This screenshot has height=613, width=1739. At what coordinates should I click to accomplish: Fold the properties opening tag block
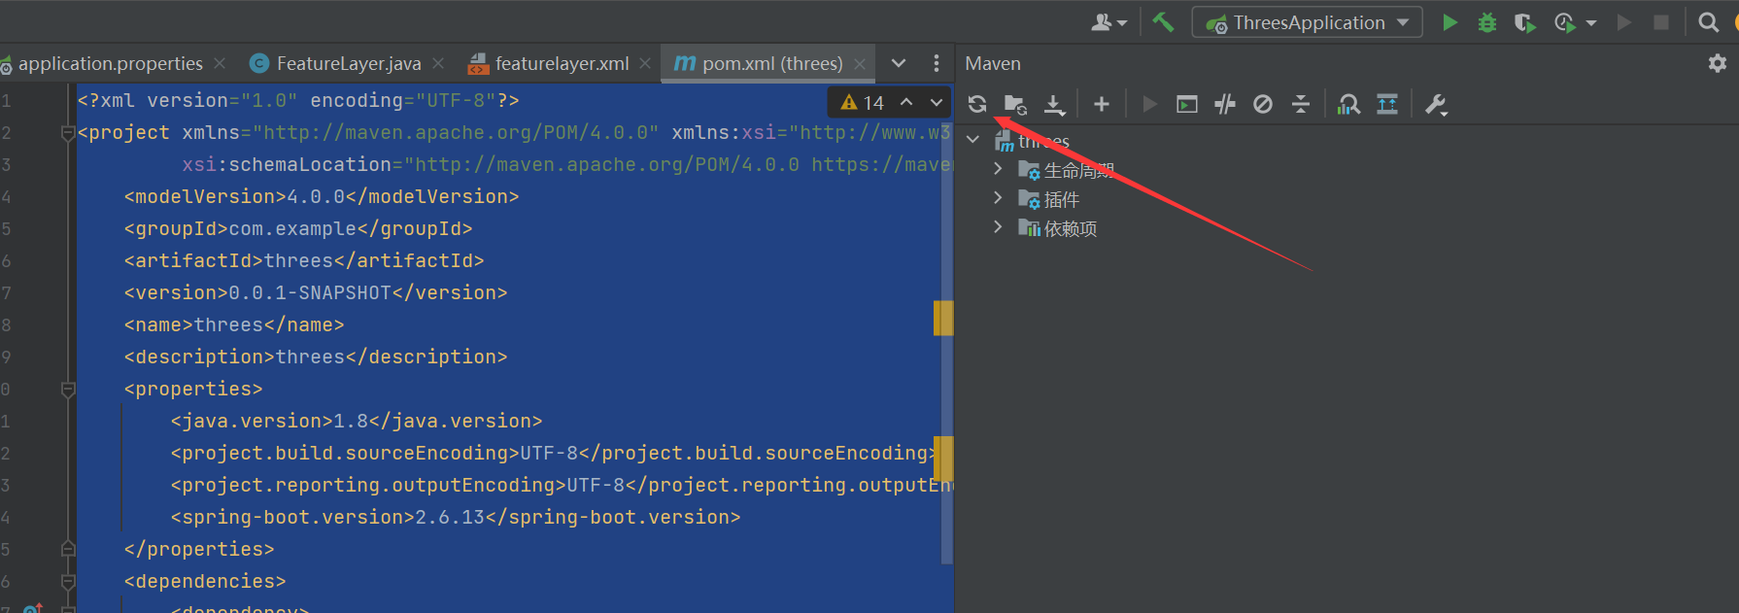point(68,390)
